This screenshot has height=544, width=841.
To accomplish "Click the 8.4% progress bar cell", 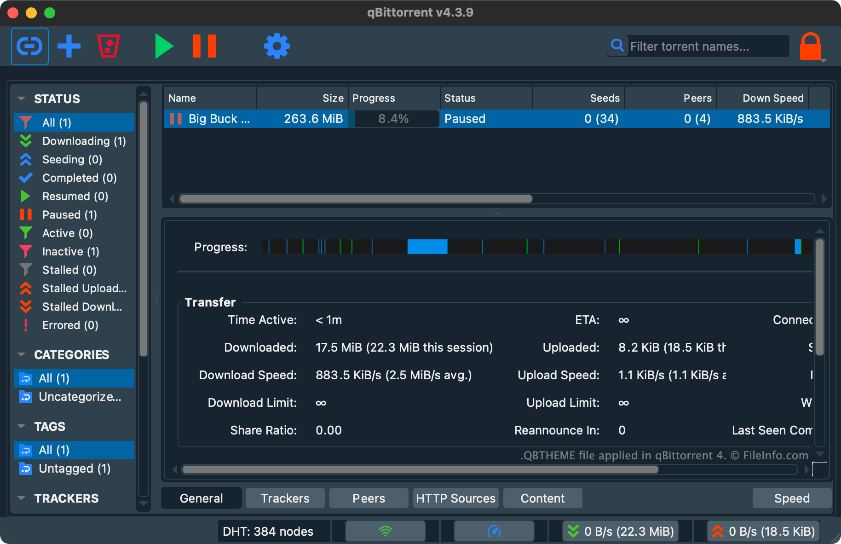I will click(394, 119).
